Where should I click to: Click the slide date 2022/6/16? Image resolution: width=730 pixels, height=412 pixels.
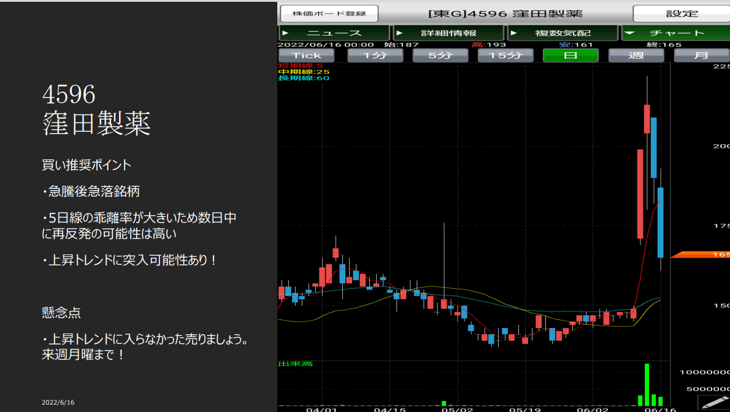pos(58,402)
